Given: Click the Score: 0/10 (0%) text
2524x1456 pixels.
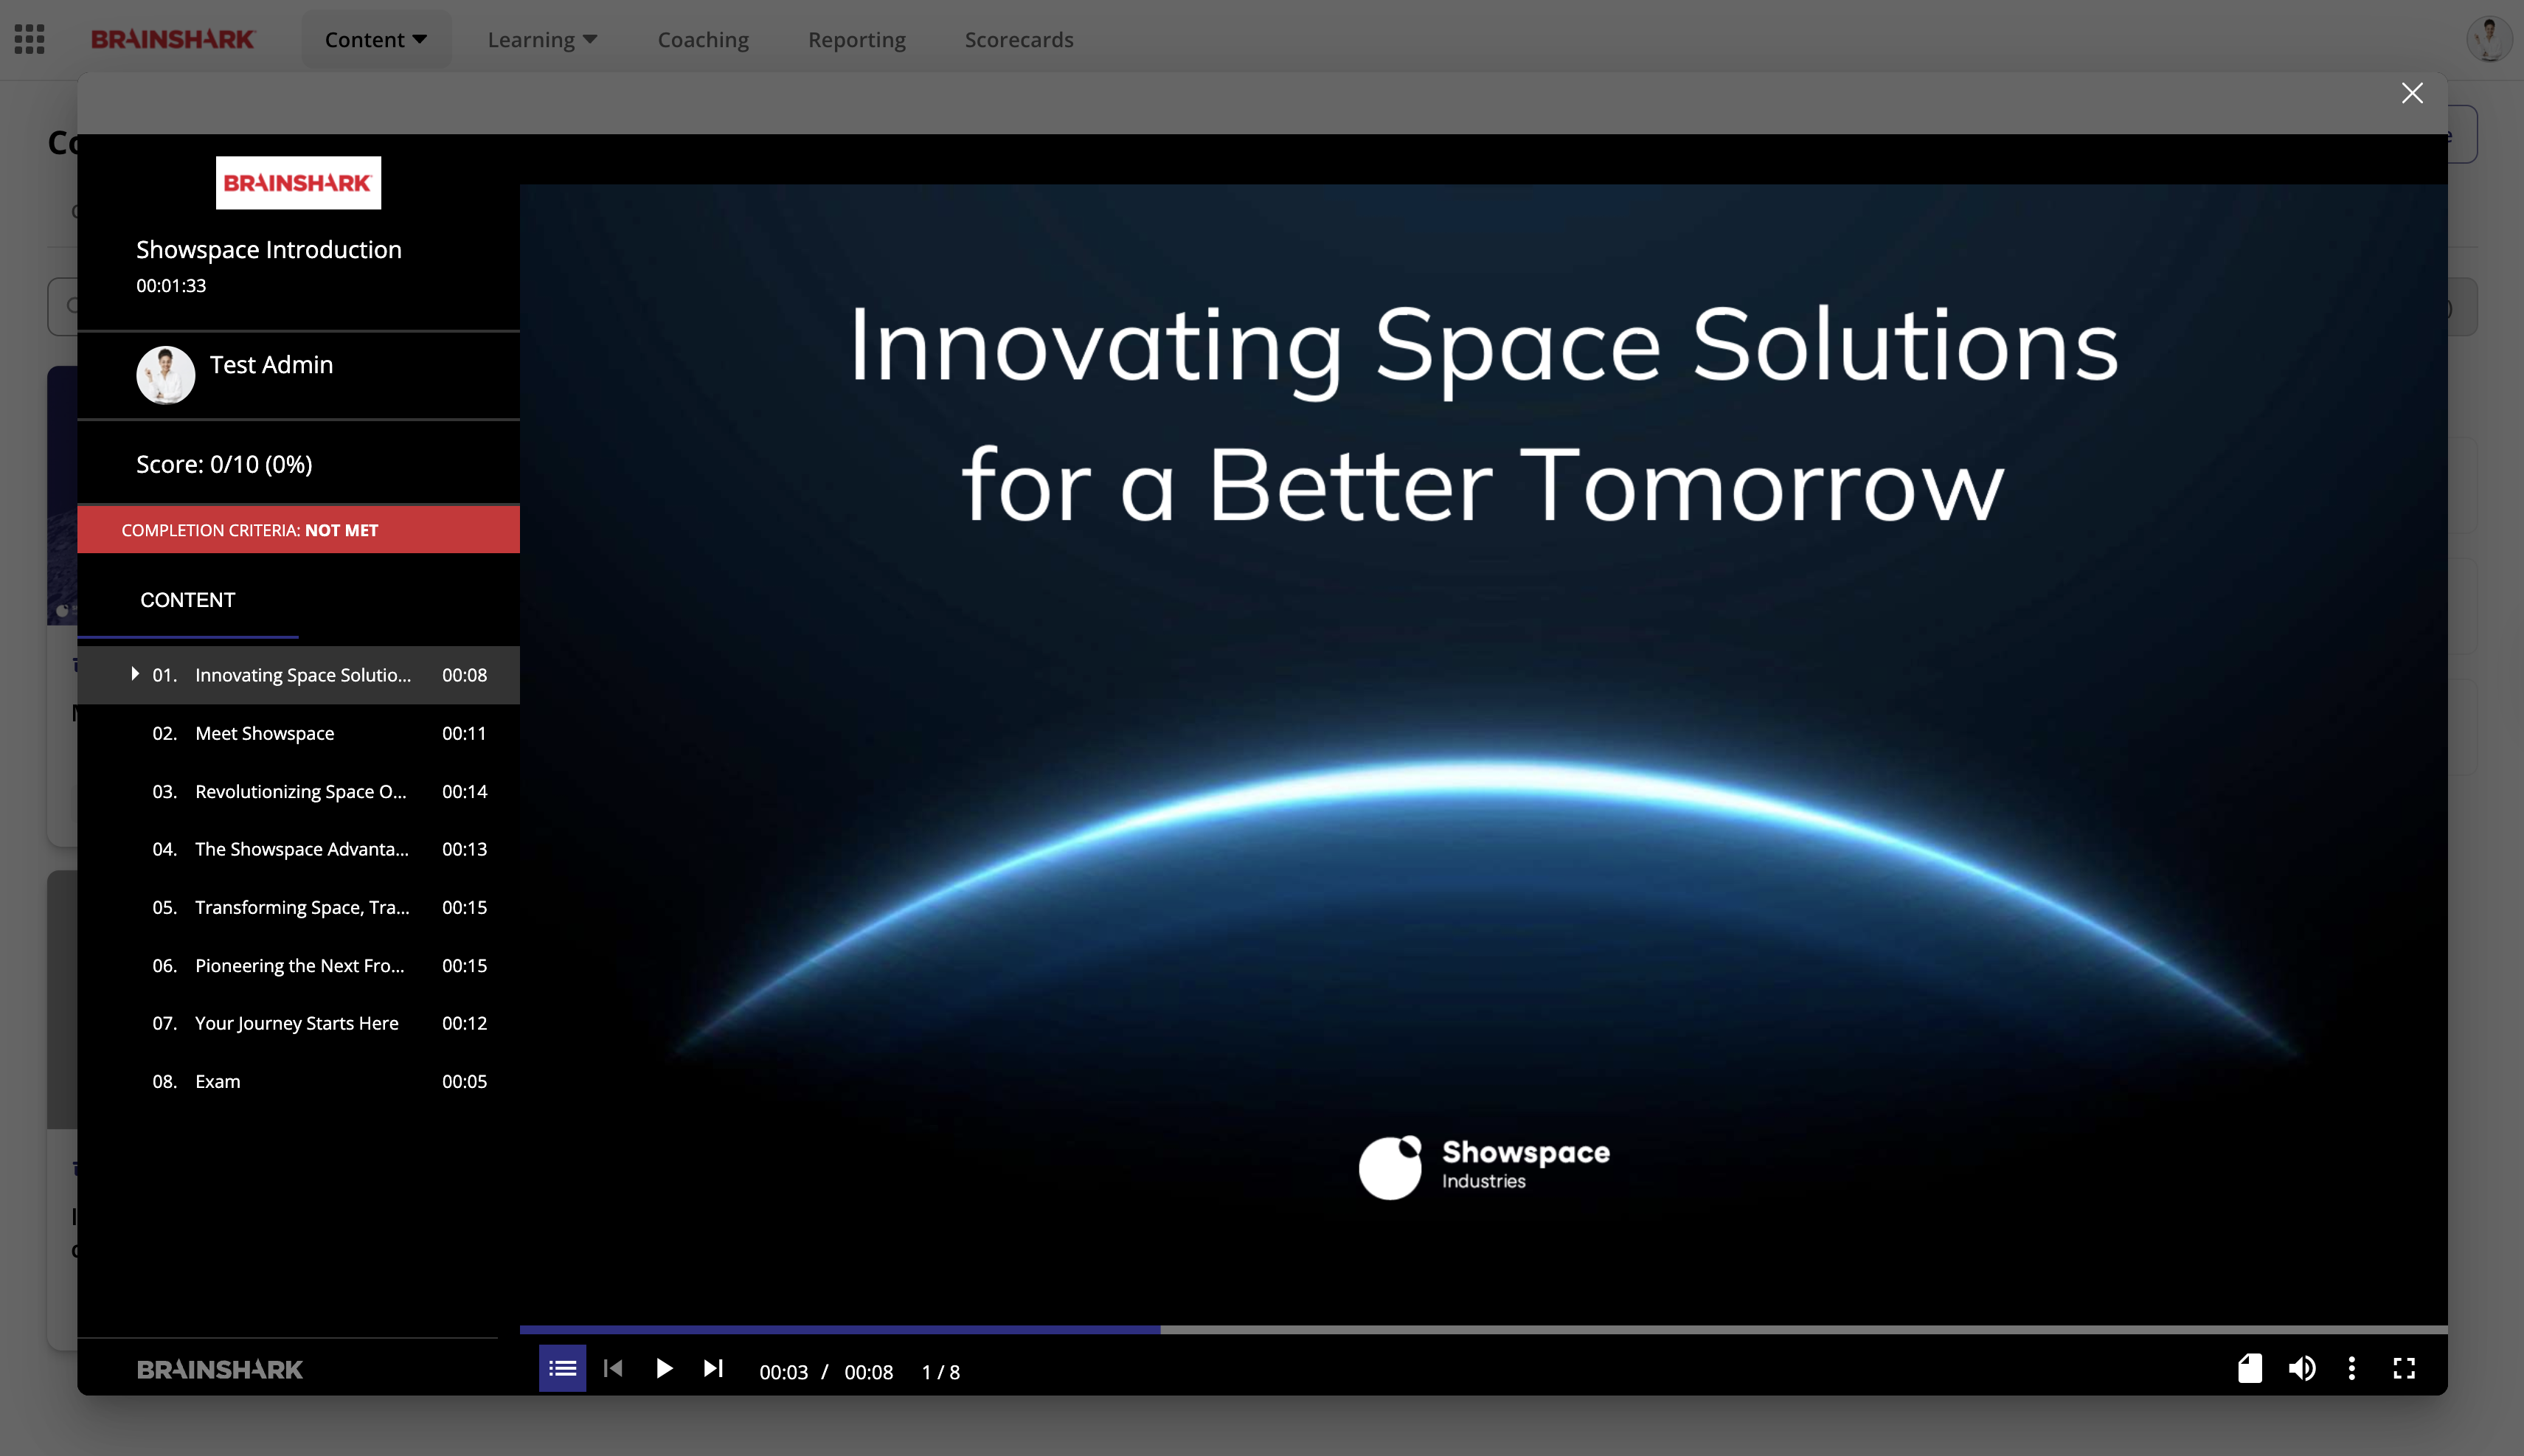Looking at the screenshot, I should click(x=224, y=464).
